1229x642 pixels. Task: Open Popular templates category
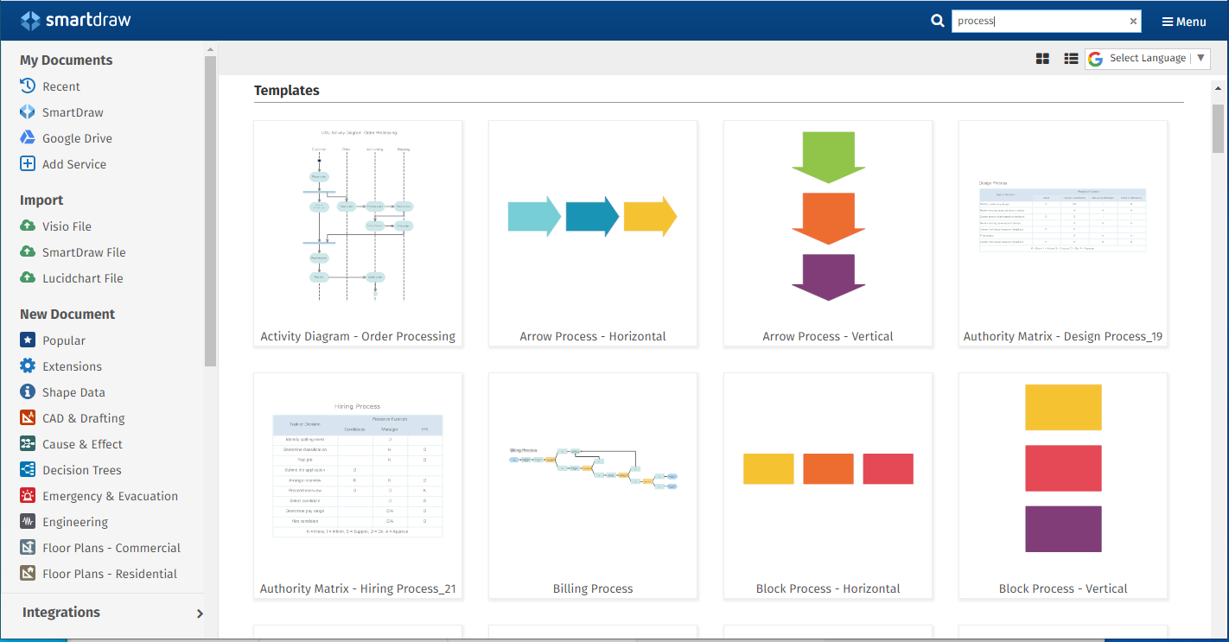point(64,340)
